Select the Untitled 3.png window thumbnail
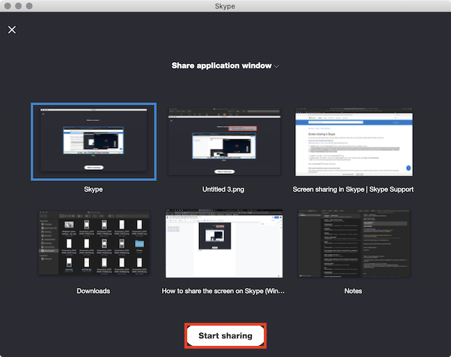Image resolution: width=451 pixels, height=357 pixels. tap(224, 141)
